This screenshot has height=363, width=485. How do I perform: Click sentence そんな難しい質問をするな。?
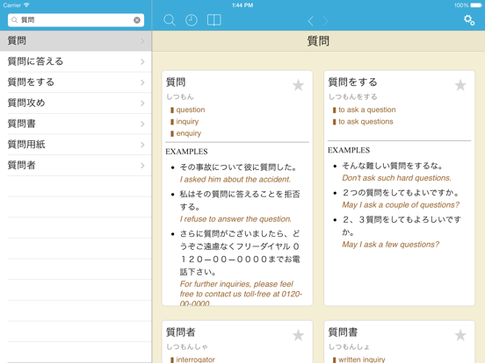pyautogui.click(x=392, y=166)
